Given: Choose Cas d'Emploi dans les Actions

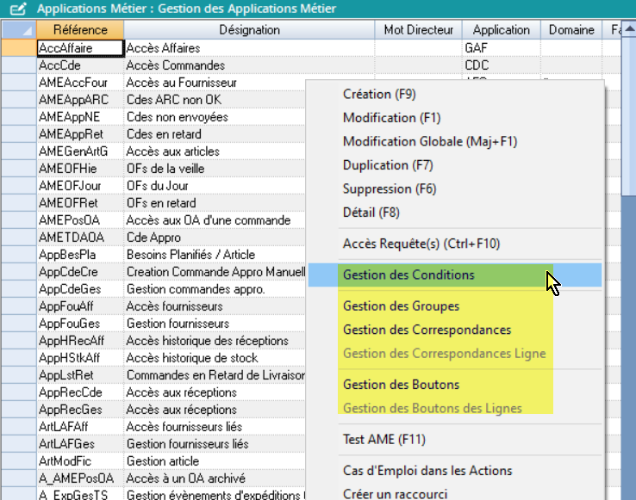Looking at the screenshot, I should [427, 471].
